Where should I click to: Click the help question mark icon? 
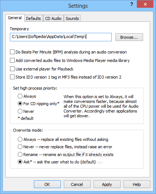pos(132,4)
